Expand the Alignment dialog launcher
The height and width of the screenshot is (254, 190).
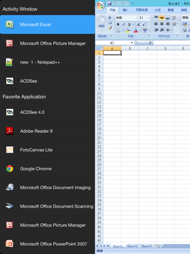pos(177,36)
